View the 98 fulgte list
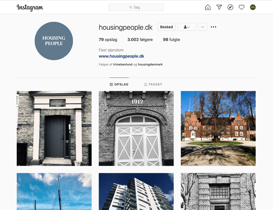Screen dimensions: 273x210 pos(171,39)
